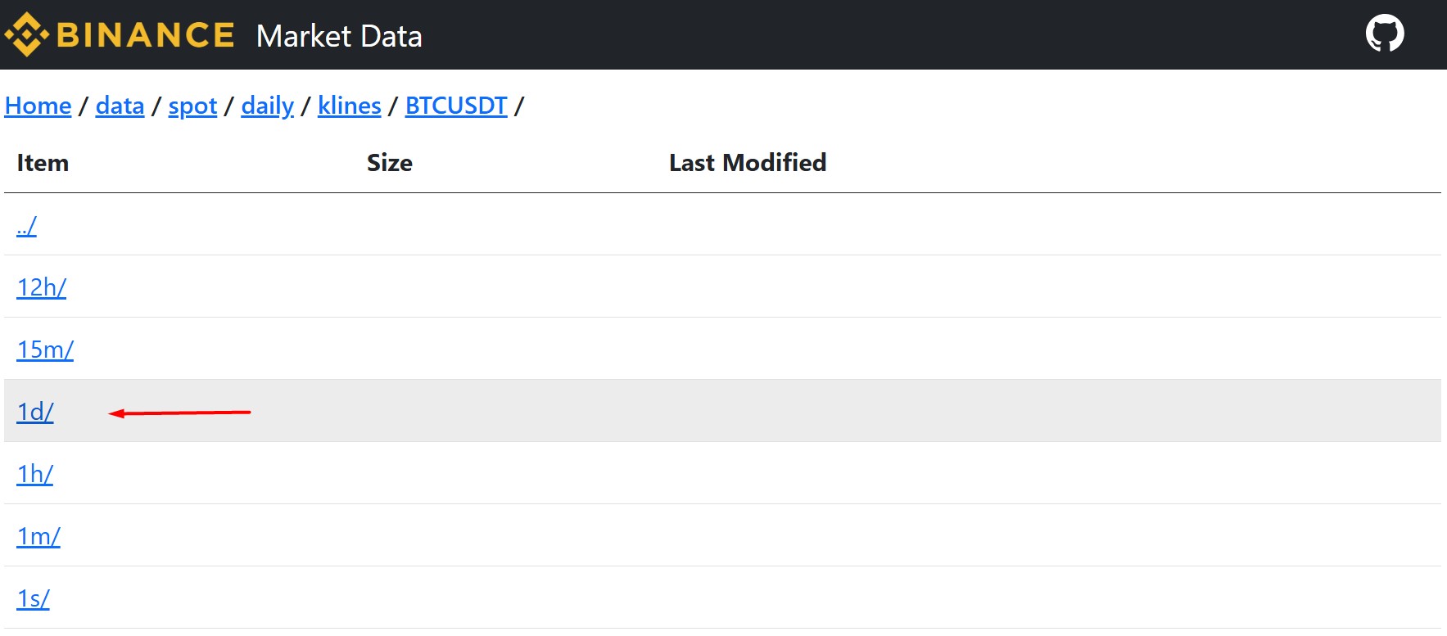Click the Last Modified column header

pos(748,163)
